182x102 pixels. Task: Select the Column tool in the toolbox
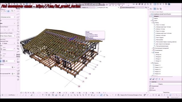(18, 29)
